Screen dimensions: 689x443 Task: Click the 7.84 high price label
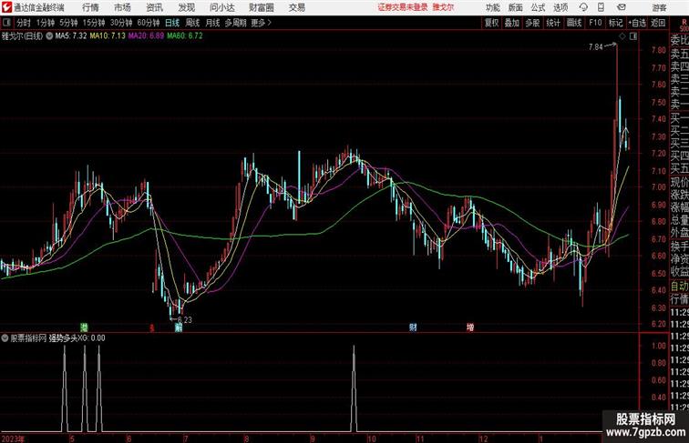click(x=596, y=47)
